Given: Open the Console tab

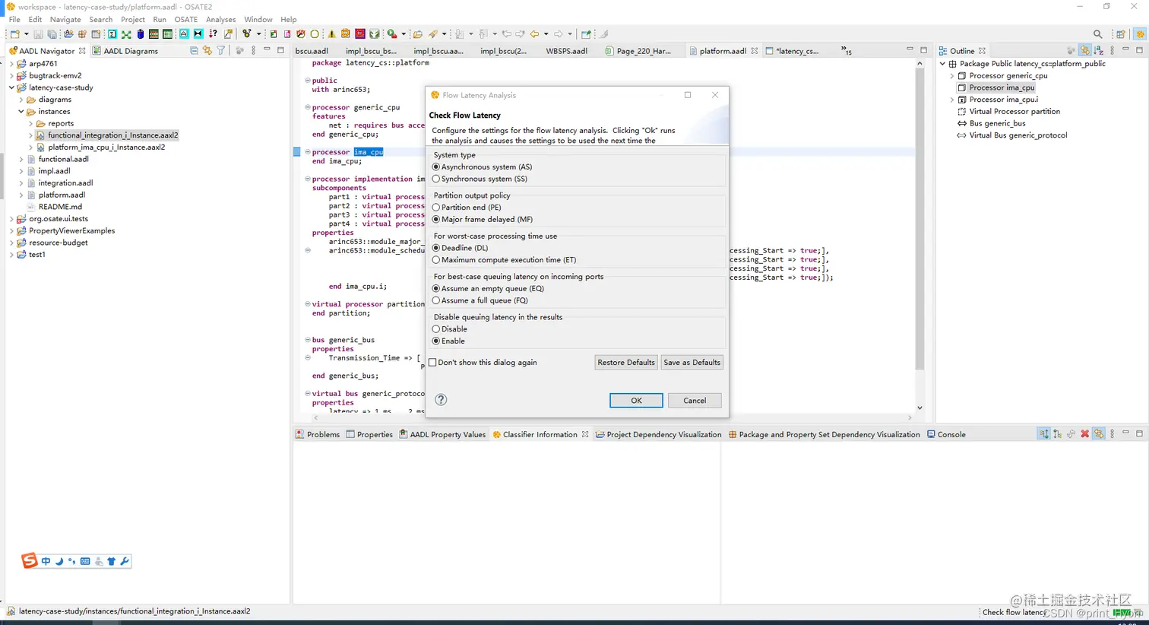Looking at the screenshot, I should coord(946,434).
